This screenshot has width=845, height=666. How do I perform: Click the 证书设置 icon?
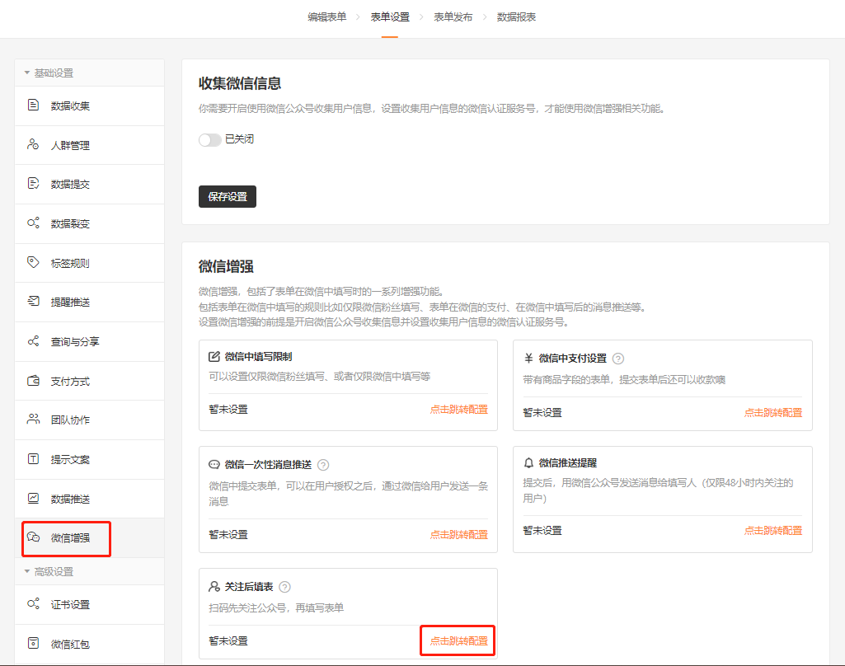pyautogui.click(x=34, y=604)
